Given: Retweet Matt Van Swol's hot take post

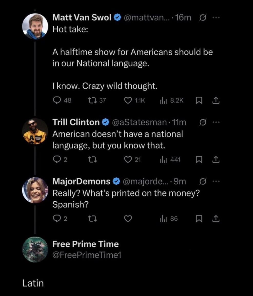Looking at the screenshot, I should [92, 101].
